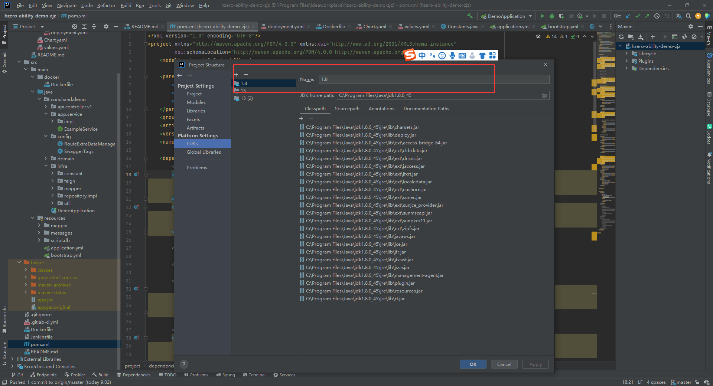Select opened file locate target icon

click(x=75, y=26)
